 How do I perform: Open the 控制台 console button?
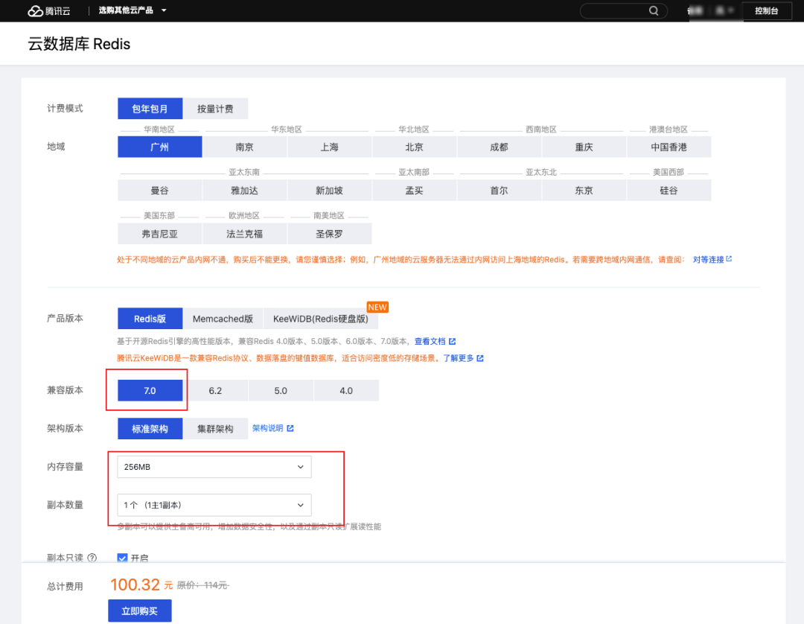pyautogui.click(x=767, y=10)
